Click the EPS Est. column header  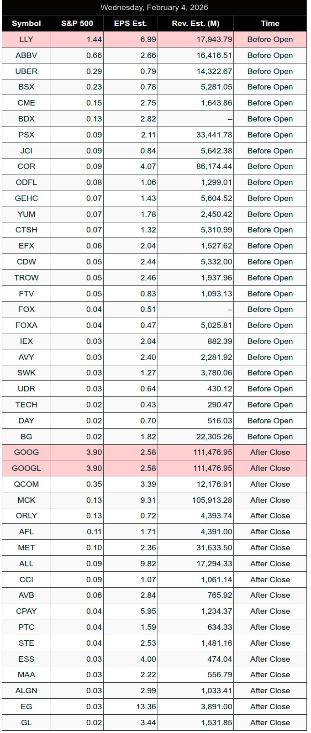coord(131,23)
